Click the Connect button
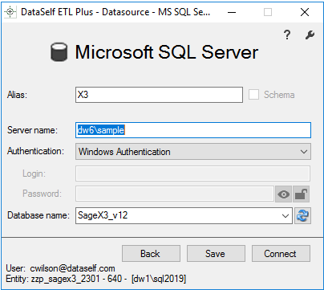The image size is (324, 290). click(x=281, y=253)
